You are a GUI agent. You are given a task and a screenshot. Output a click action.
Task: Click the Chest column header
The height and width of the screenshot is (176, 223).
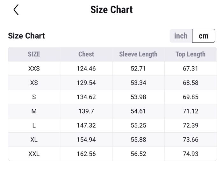86,54
